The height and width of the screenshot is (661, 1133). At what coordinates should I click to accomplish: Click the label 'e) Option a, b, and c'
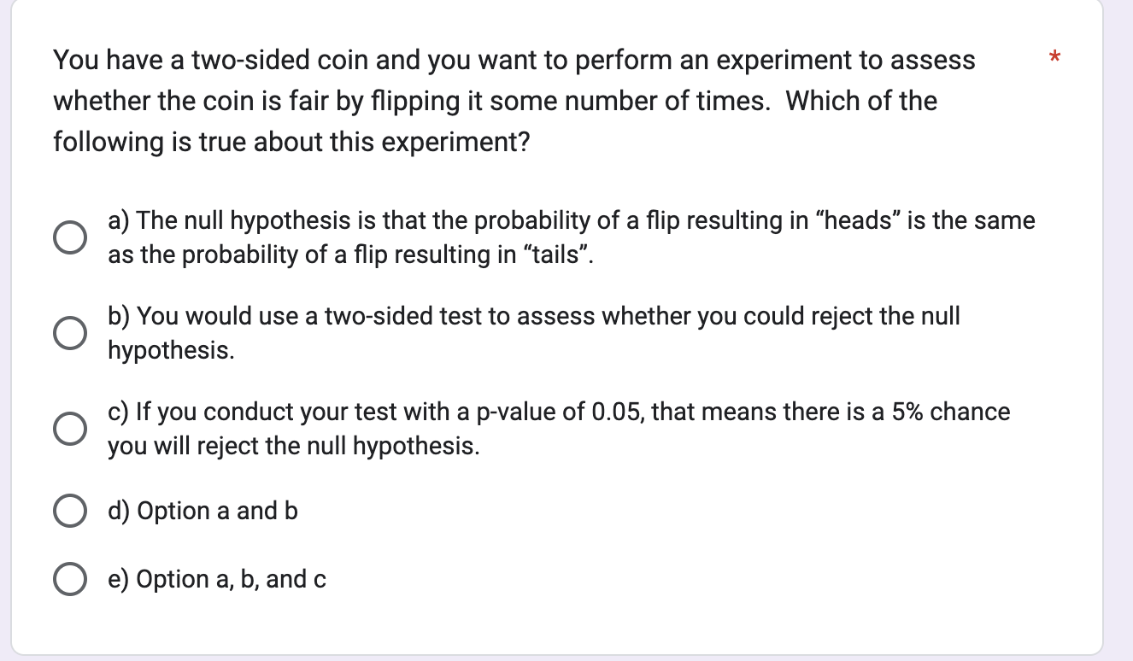[x=216, y=579]
